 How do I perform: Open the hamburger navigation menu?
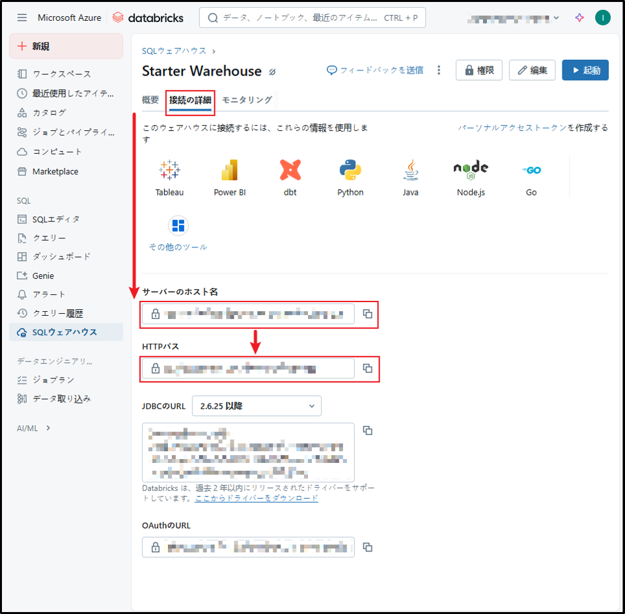[22, 18]
